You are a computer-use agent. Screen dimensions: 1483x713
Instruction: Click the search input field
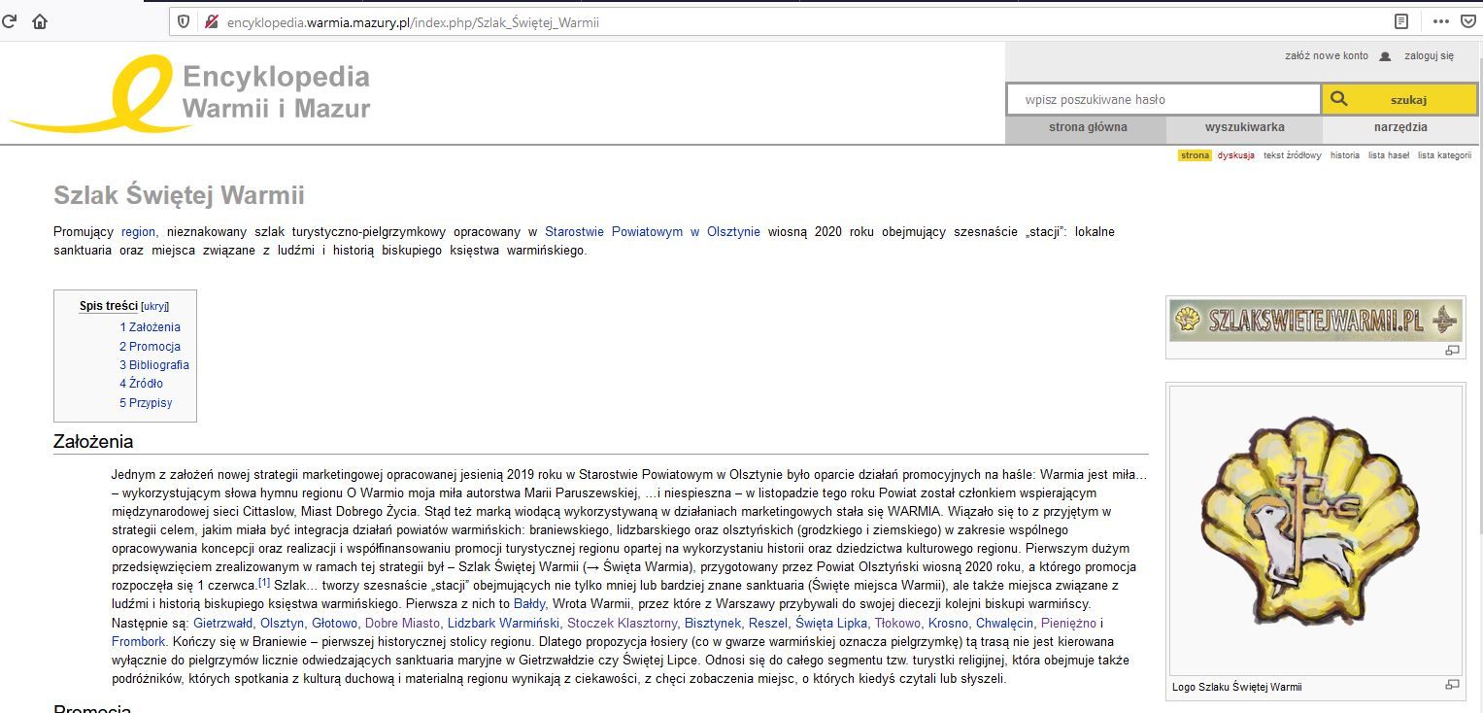click(x=1163, y=99)
